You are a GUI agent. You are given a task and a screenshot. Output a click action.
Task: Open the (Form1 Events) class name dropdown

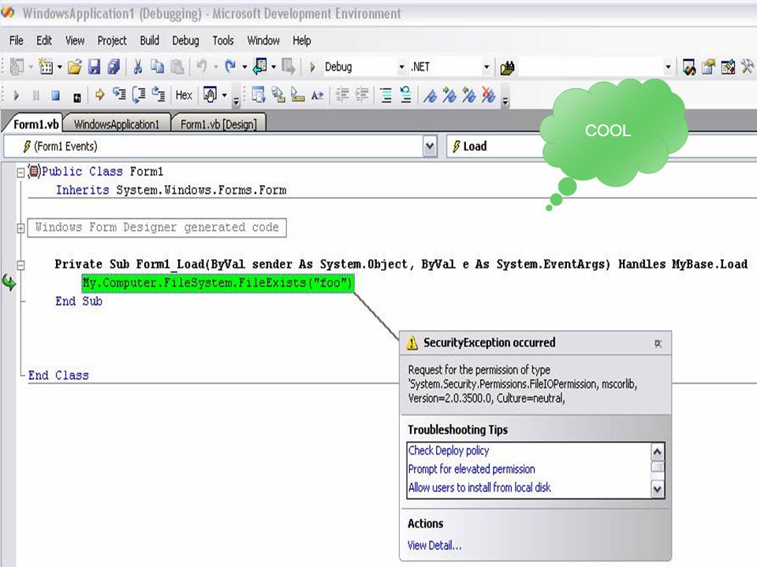pyautogui.click(x=430, y=146)
